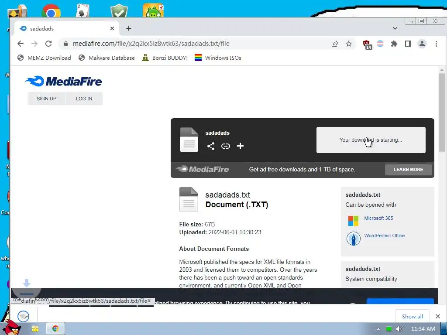447x335 pixels.
Task: Click the green system tray icon
Action: click(389, 329)
